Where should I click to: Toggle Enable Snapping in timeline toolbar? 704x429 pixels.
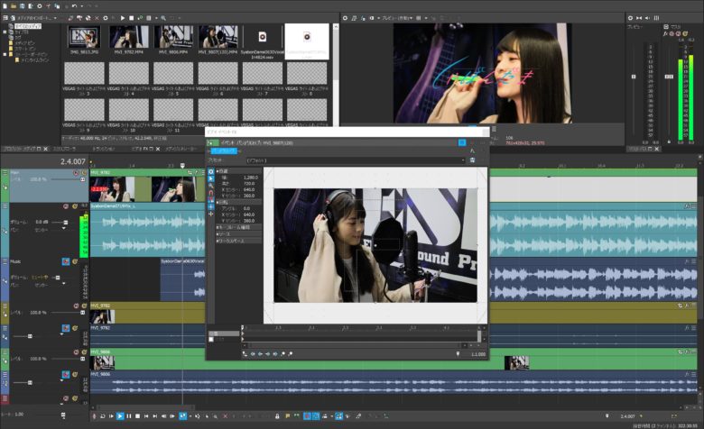point(307,416)
